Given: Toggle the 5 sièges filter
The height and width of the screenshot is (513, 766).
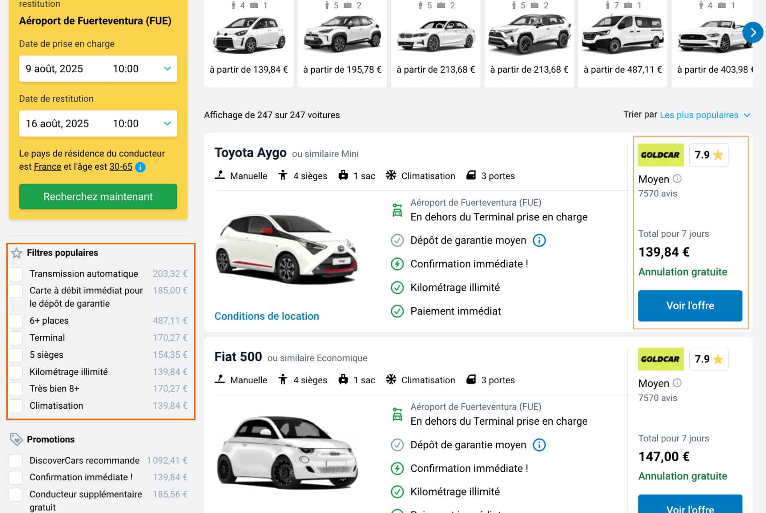Looking at the screenshot, I should [x=16, y=355].
